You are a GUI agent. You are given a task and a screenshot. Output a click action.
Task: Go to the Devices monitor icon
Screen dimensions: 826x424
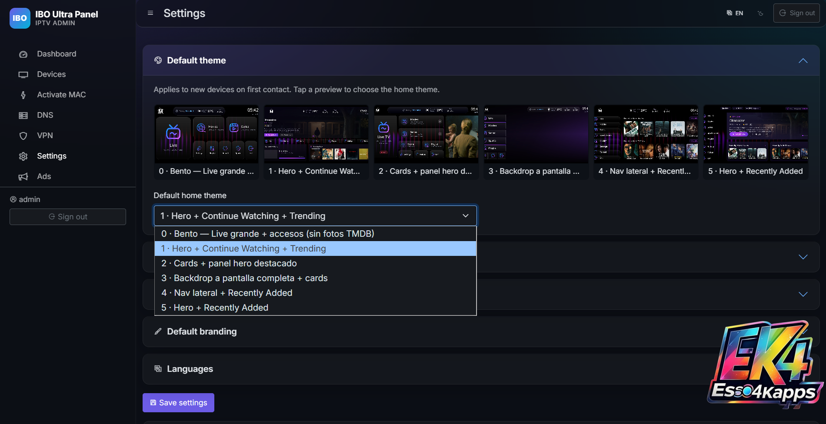[23, 75]
